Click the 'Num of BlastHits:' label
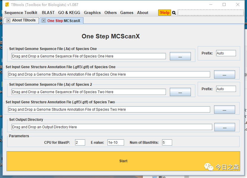 point(144,143)
